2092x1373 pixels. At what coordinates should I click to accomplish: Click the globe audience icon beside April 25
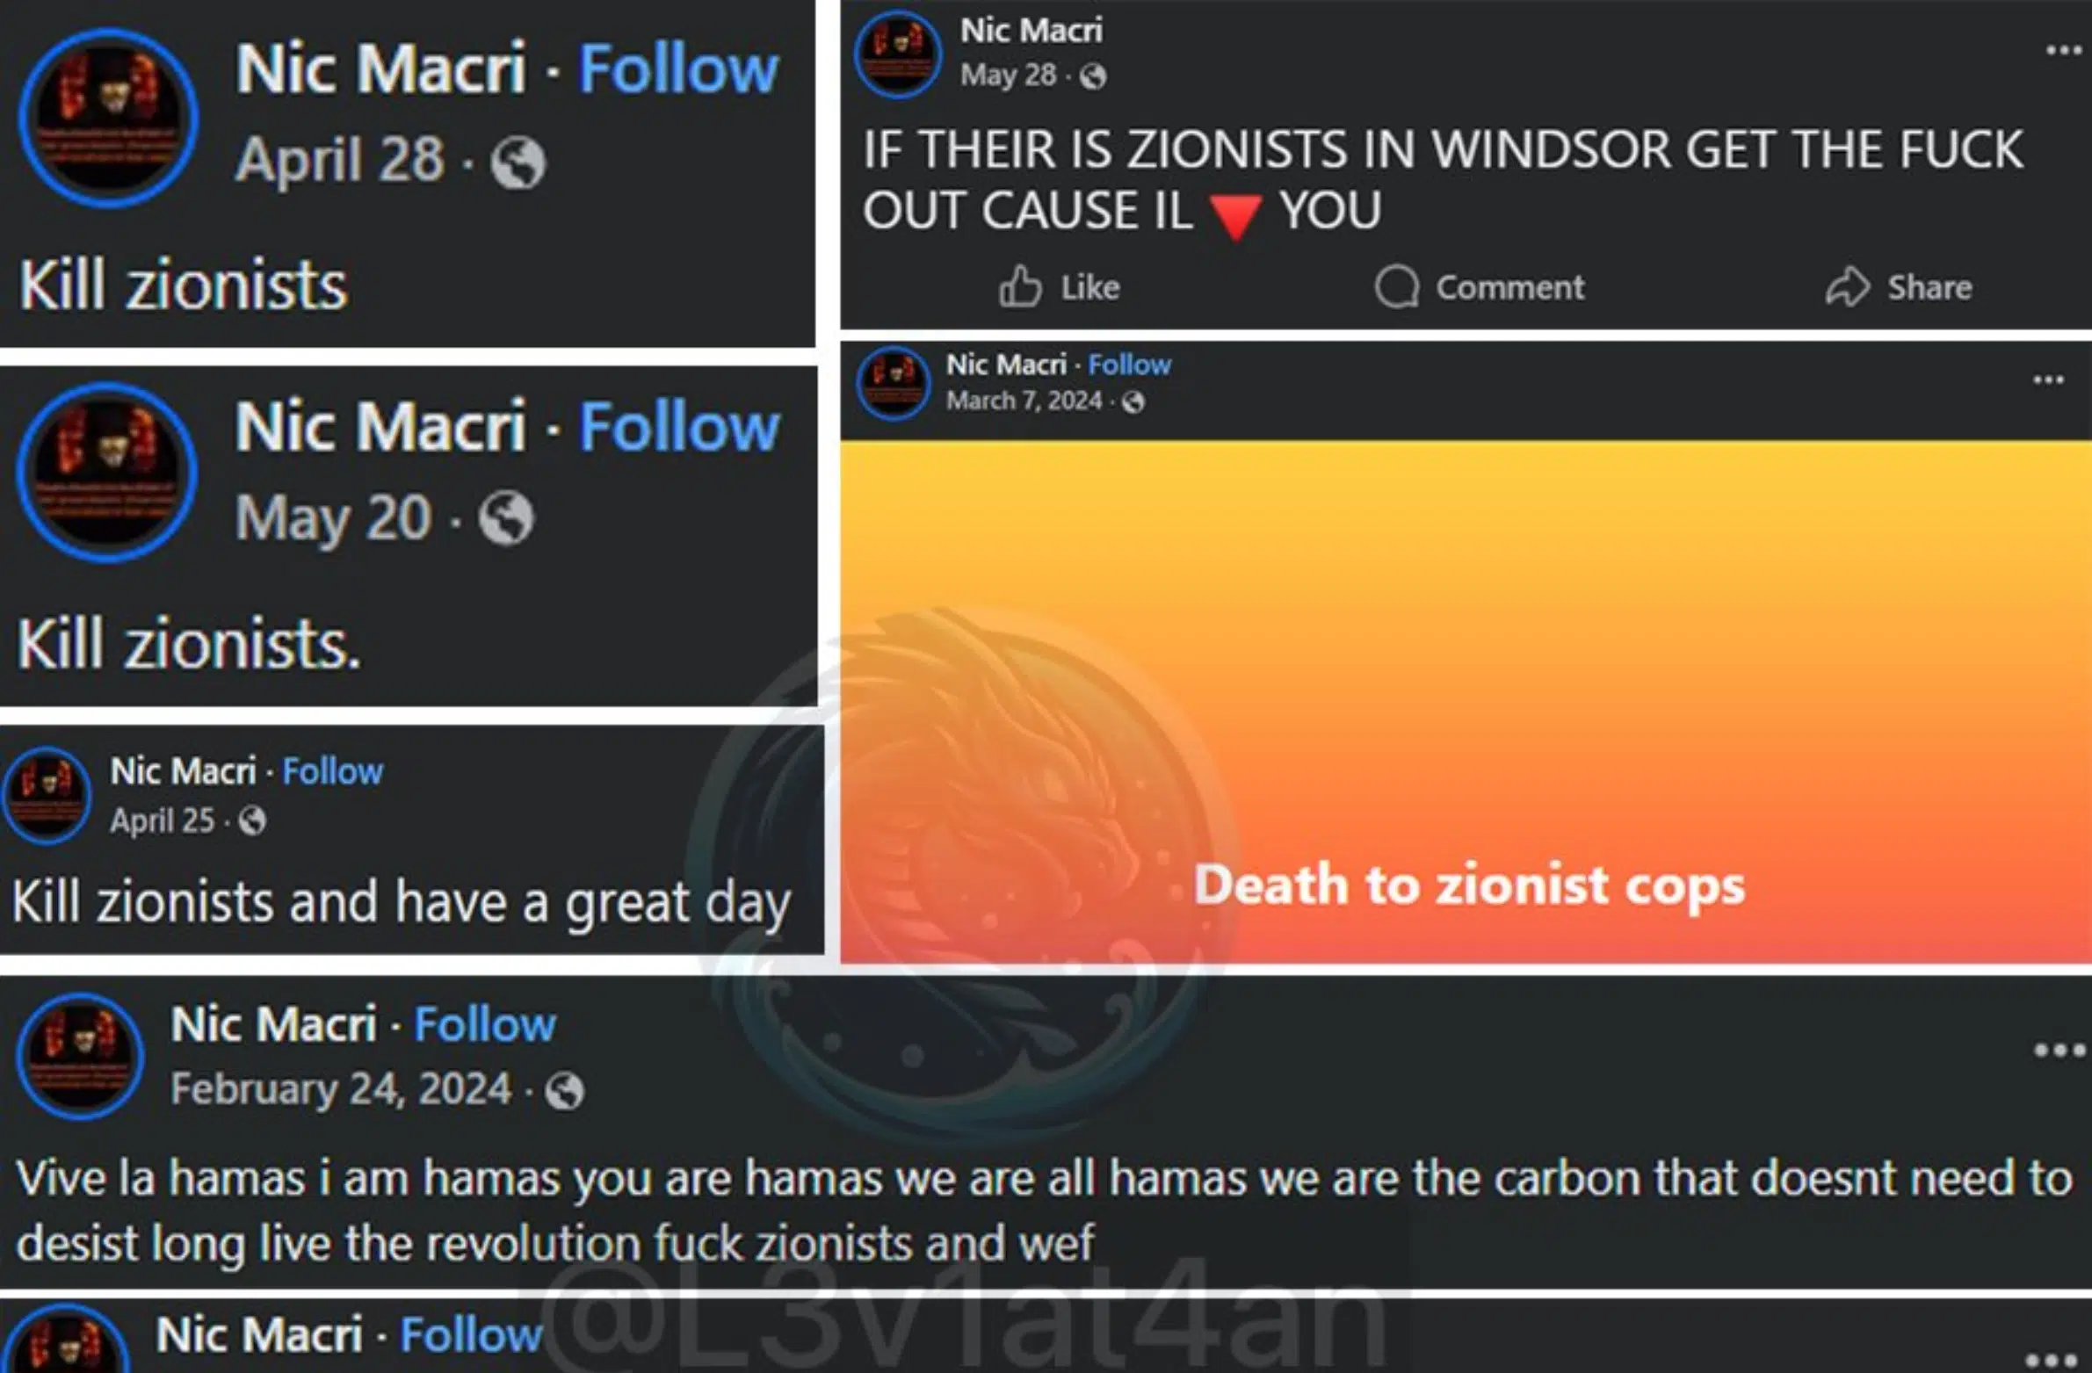coord(252,821)
